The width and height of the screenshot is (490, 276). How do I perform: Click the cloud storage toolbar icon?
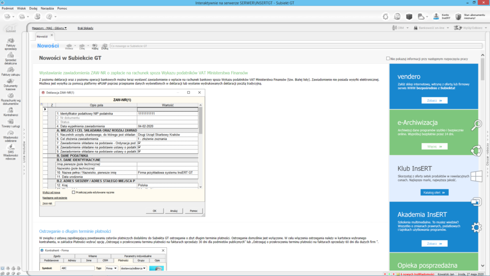coord(421,17)
